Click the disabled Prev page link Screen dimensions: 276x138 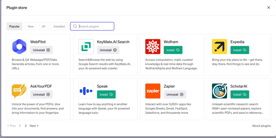click(x=12, y=126)
